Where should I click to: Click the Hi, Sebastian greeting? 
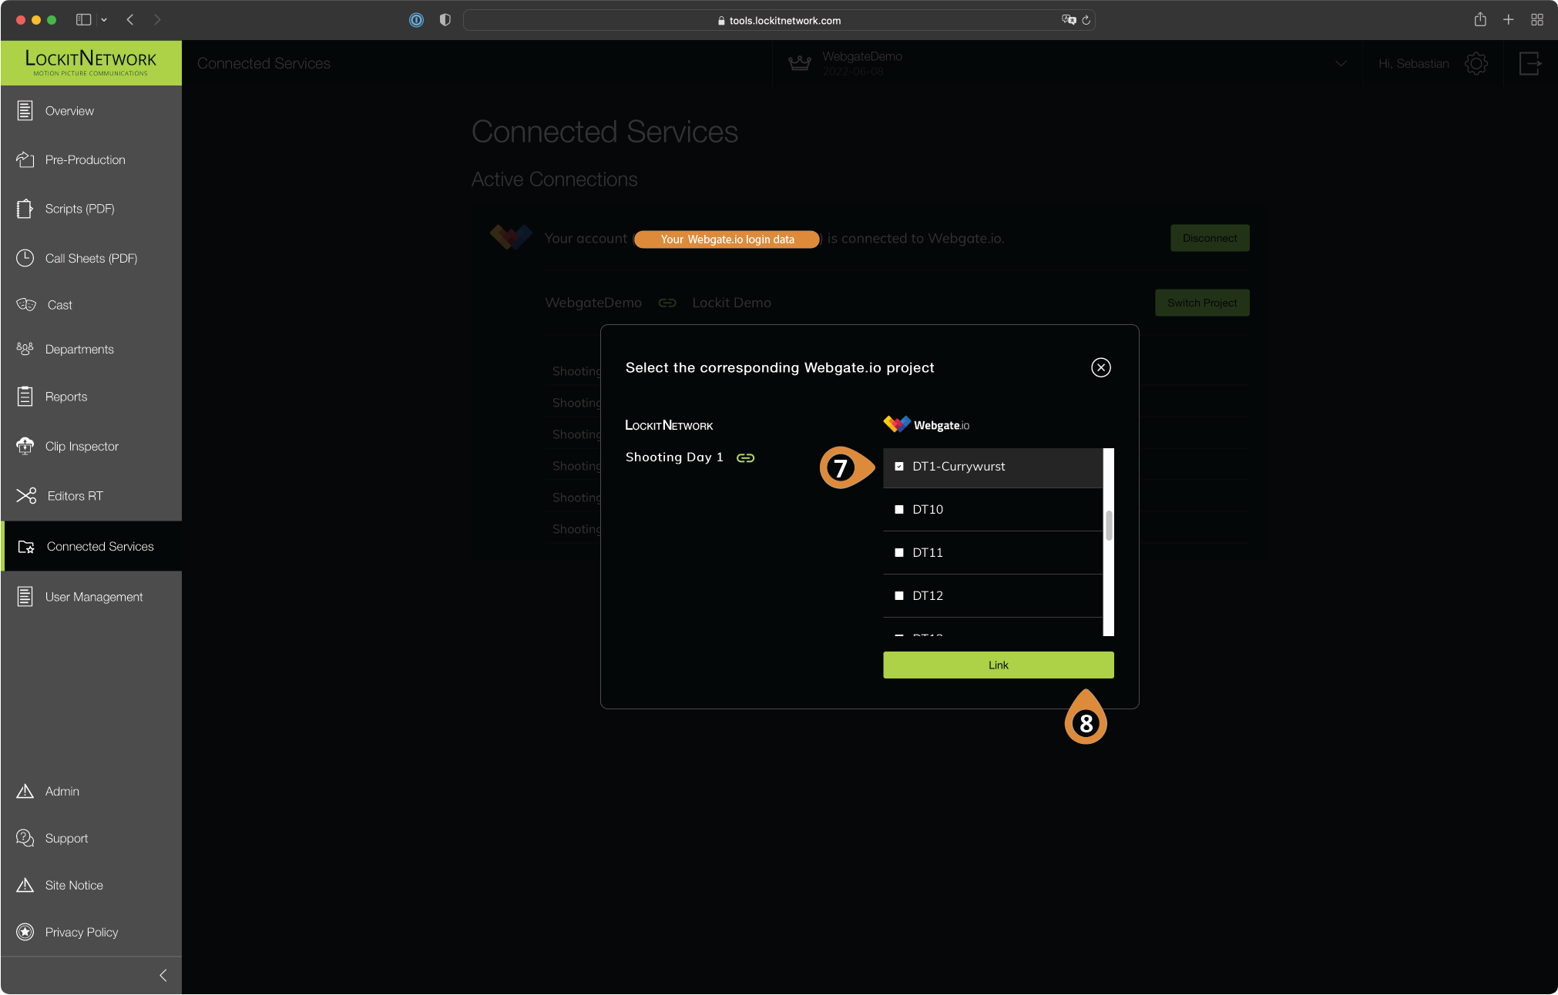(1414, 64)
